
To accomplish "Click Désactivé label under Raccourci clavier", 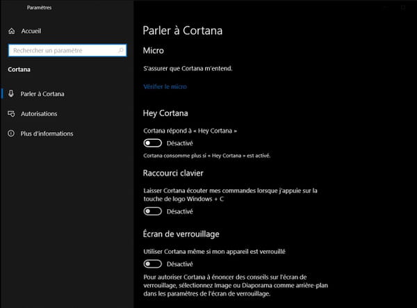I will (x=180, y=211).
